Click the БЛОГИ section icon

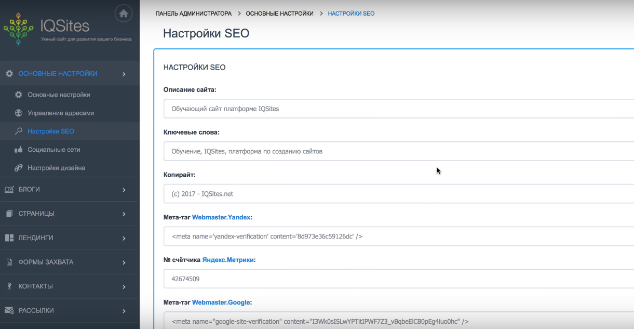pos(9,189)
